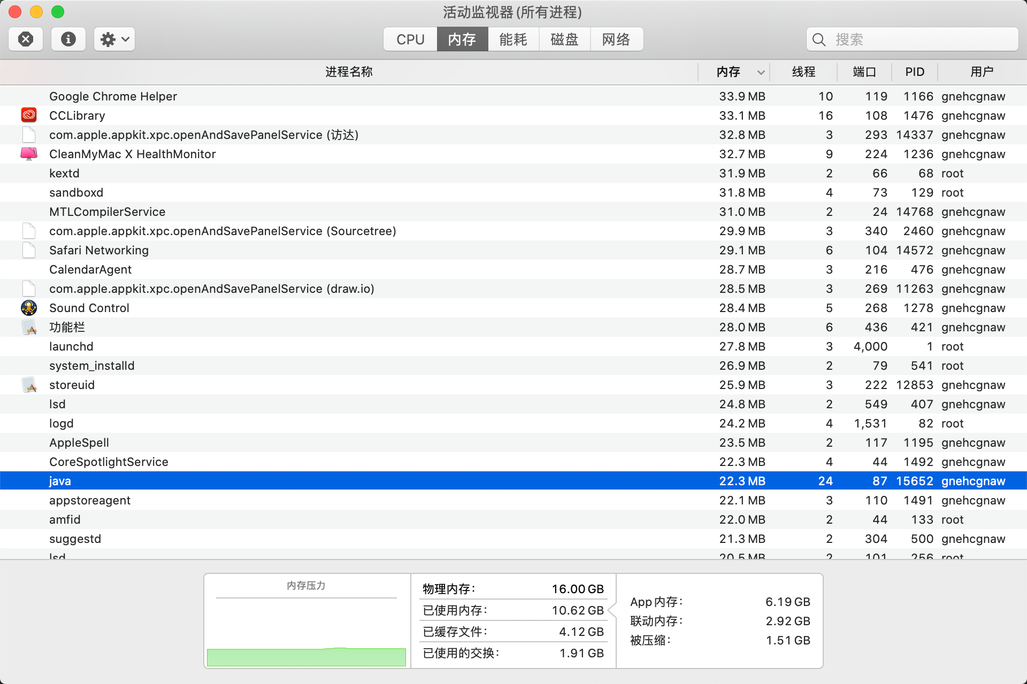Click icon of openAndSavePanelService (访达)

[29, 135]
